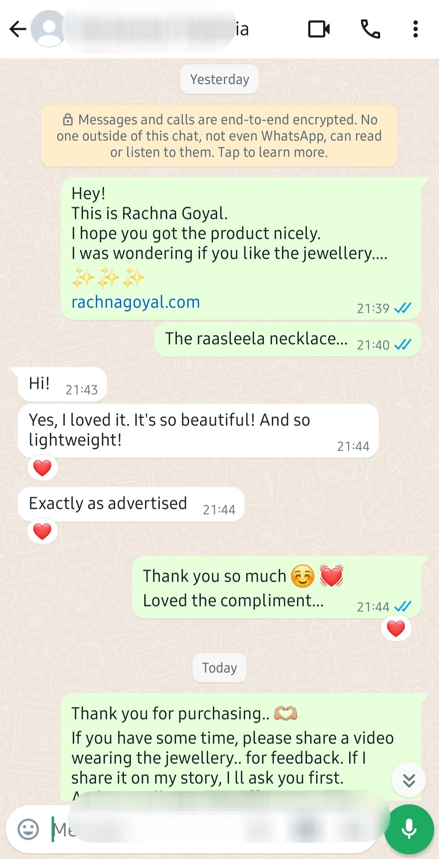
Task: Tap the heart reaction on Thank you message
Action: (396, 628)
